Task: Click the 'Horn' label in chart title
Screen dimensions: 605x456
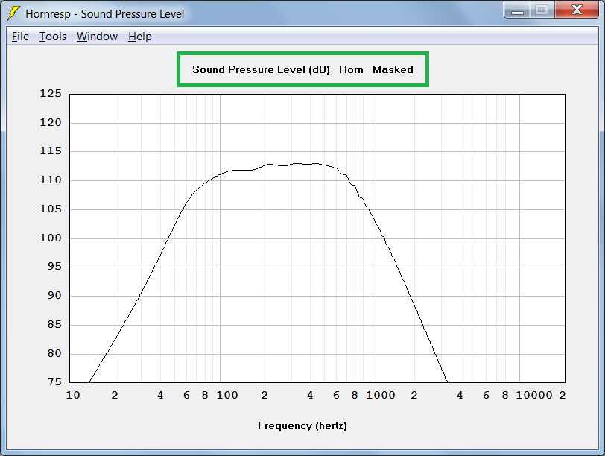Action: pos(351,70)
